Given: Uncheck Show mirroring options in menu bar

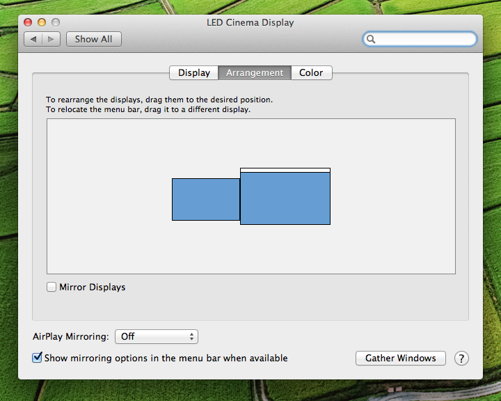Looking at the screenshot, I should pyautogui.click(x=37, y=358).
